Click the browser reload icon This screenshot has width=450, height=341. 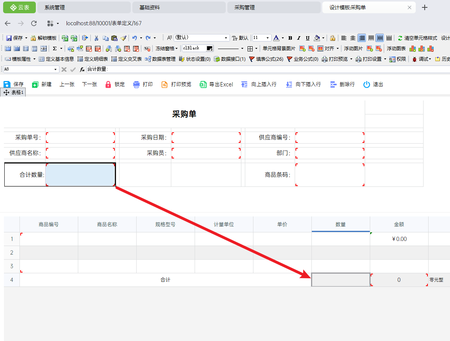34,23
